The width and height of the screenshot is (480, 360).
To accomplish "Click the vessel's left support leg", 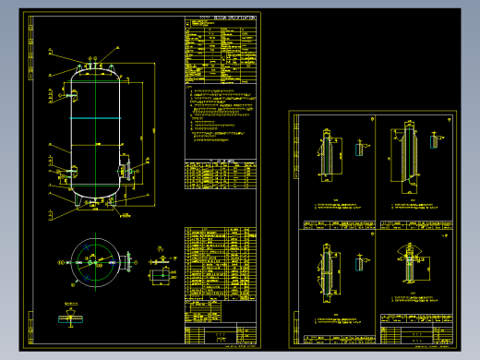I will tap(78, 199).
